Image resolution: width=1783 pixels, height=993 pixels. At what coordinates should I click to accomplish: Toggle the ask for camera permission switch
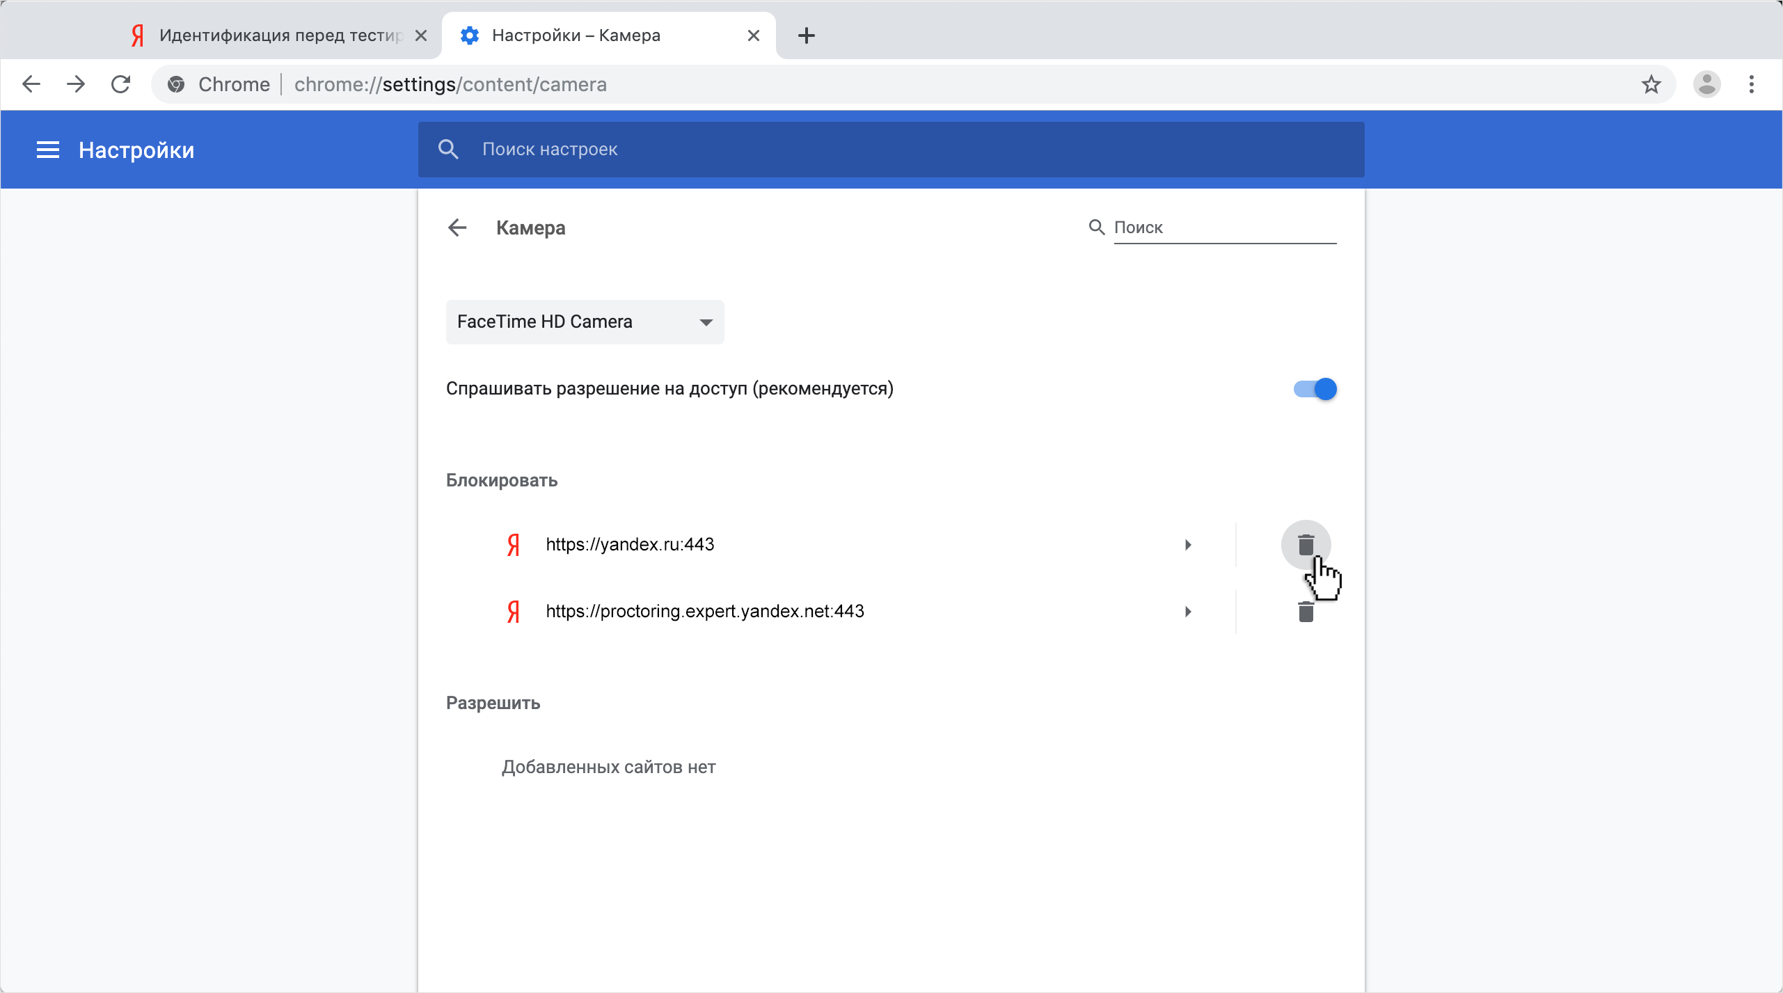click(x=1315, y=389)
